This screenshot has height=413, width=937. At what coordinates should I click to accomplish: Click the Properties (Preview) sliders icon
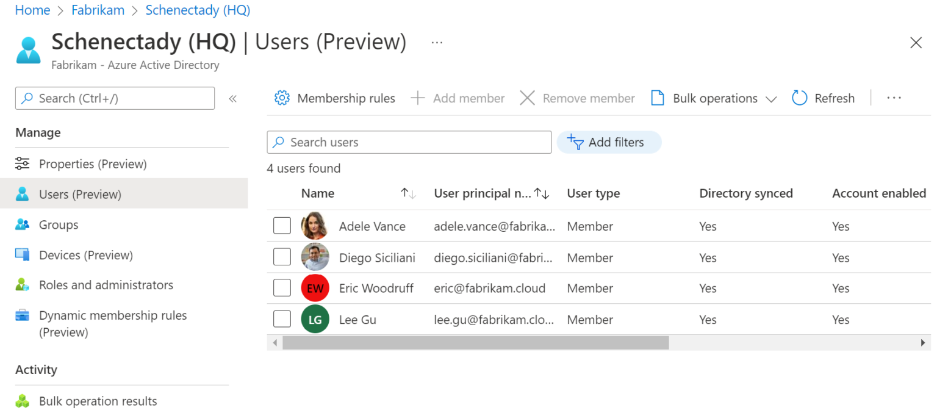pos(23,164)
